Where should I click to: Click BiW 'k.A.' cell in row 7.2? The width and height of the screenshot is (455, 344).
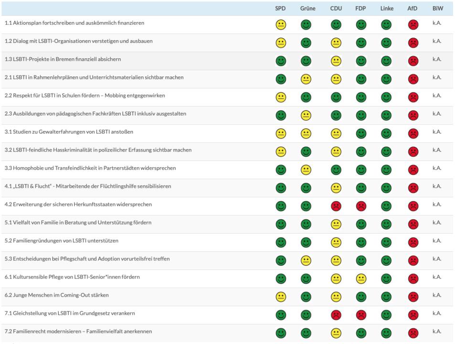[x=437, y=332]
